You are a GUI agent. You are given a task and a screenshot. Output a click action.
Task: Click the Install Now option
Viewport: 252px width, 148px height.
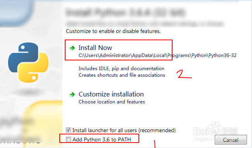[95, 48]
